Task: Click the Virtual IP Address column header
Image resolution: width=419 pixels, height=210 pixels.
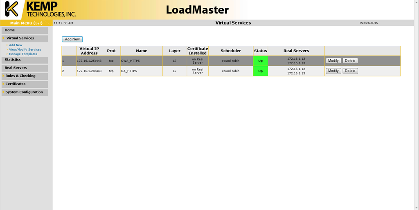Action: pyautogui.click(x=89, y=51)
